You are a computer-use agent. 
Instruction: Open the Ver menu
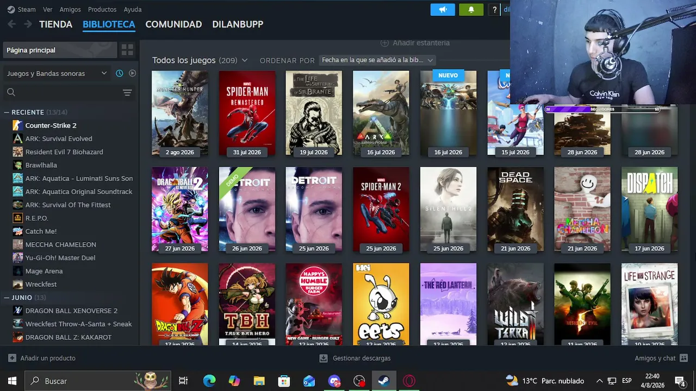[x=48, y=9]
